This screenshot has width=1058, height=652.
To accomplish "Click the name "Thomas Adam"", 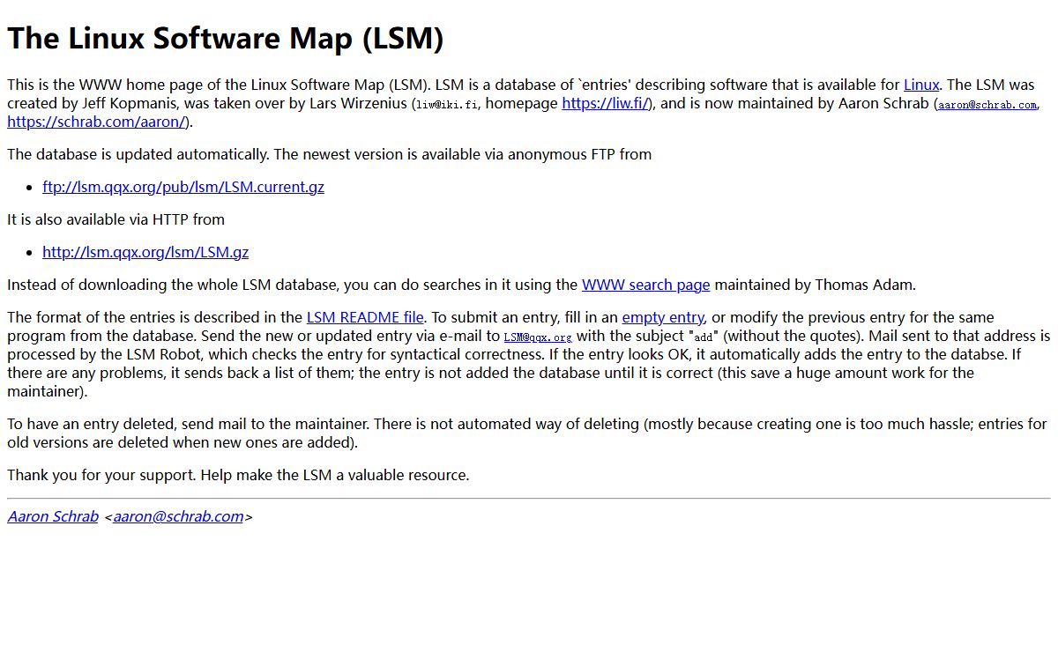I will 865,285.
